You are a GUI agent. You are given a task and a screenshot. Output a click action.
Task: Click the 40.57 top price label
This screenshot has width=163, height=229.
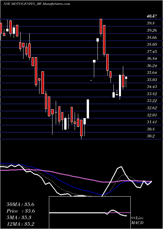152,16
